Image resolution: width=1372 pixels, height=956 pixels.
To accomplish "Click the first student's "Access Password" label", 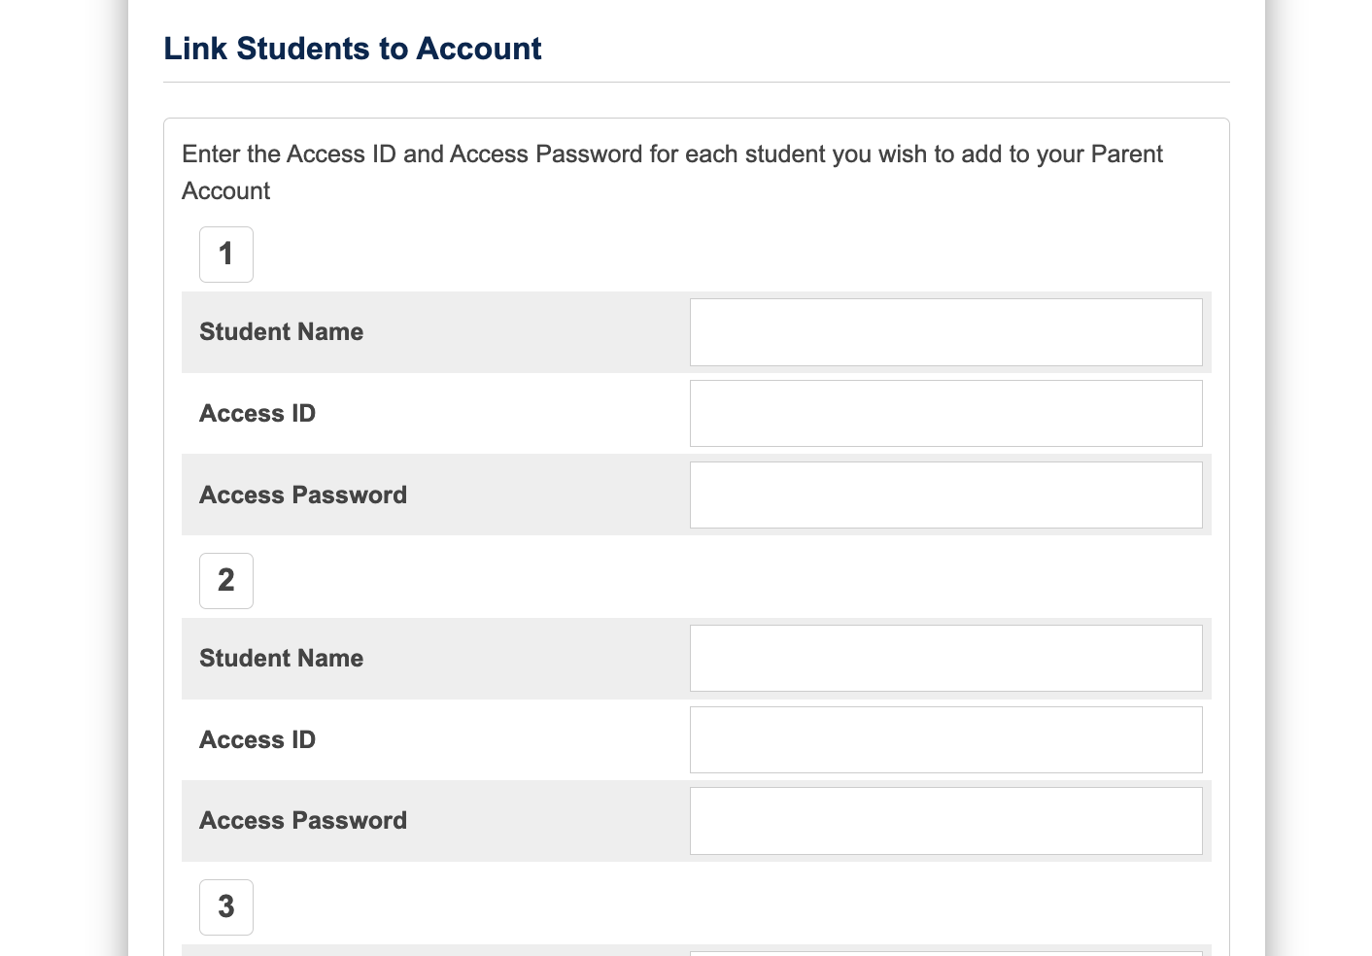I will [x=303, y=495].
